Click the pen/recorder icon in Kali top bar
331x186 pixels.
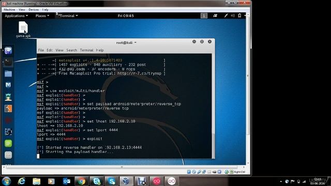226,16
